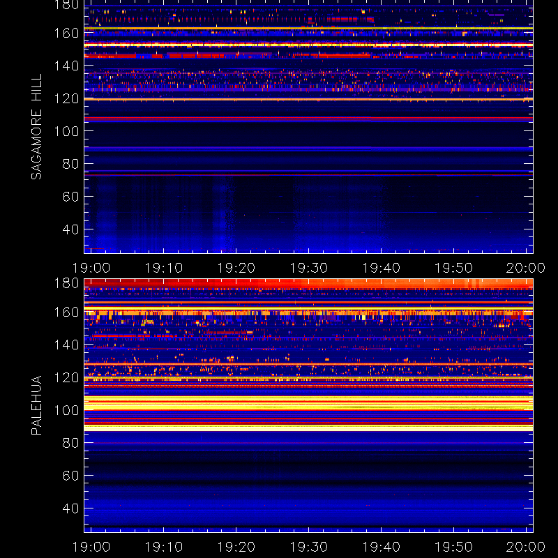Click 19:40 time label under Sagamore Hill plot
Screen dimensions: 558x558
(x=381, y=268)
